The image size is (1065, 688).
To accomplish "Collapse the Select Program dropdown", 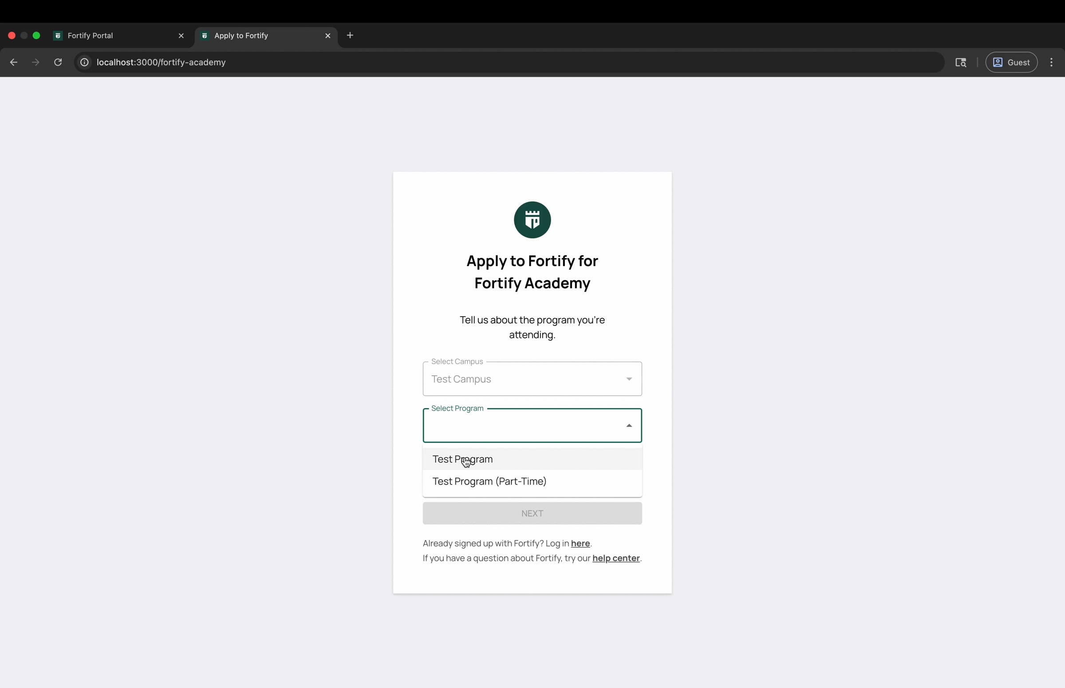I will tap(629, 425).
